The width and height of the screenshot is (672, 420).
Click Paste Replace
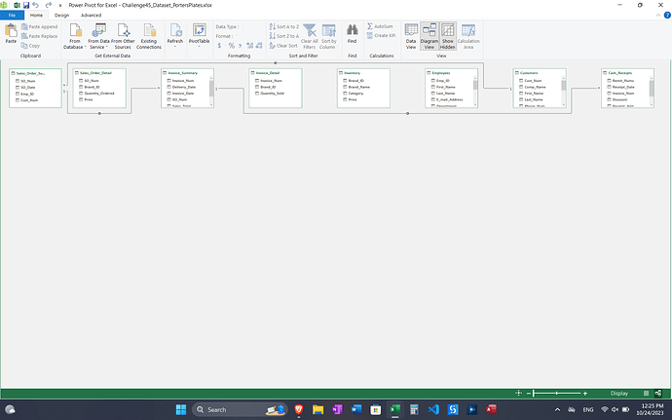click(x=39, y=36)
